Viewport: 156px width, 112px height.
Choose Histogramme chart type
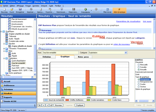139,79
